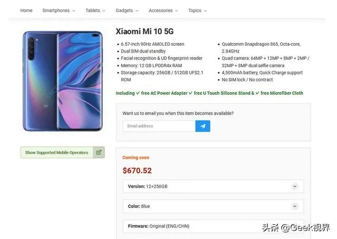
Task: Click the Email address input field
Action: pos(159,126)
